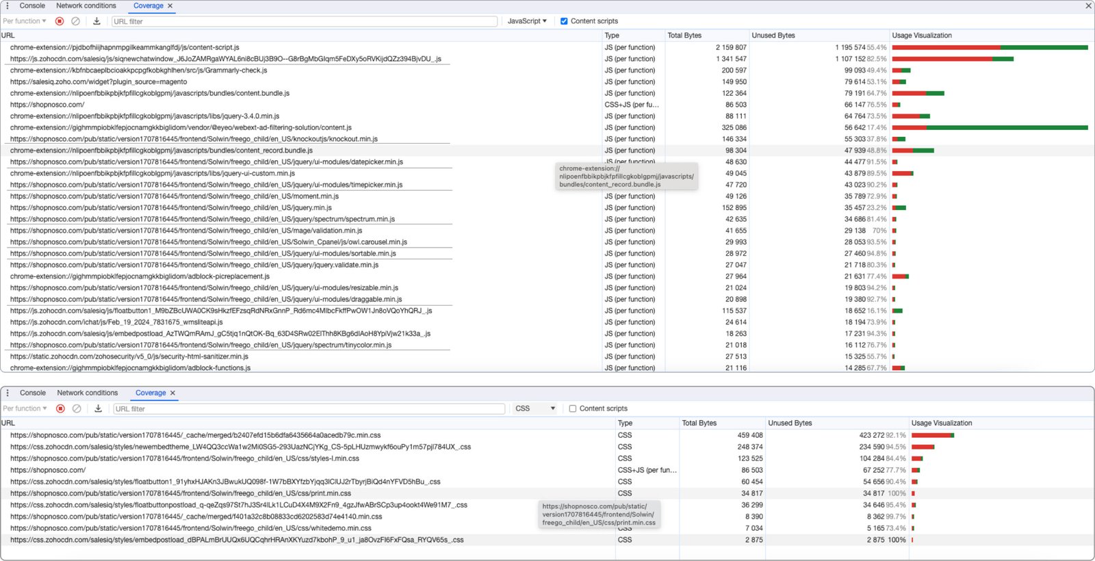The width and height of the screenshot is (1095, 561).
Task: Select the security-html-sanitizer.min.js row
Action: pos(547,356)
